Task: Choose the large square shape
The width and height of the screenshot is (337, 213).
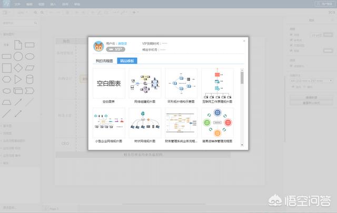Action: coord(7,68)
